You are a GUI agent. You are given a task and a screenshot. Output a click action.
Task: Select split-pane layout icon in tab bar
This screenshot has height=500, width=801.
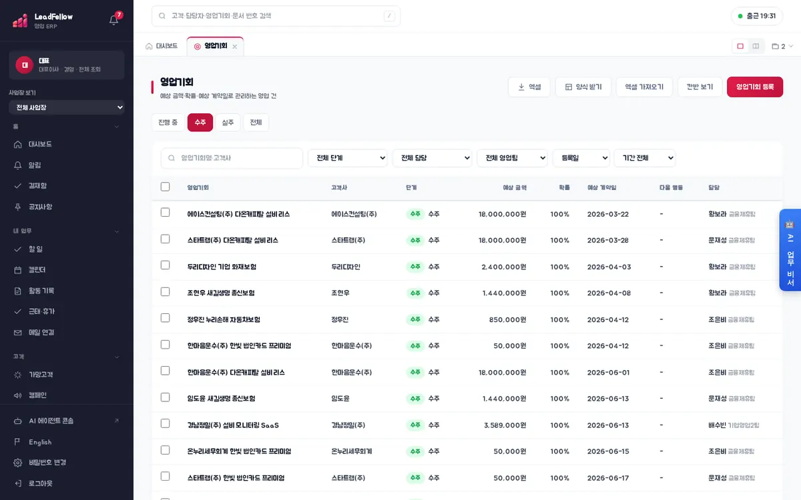click(x=756, y=46)
